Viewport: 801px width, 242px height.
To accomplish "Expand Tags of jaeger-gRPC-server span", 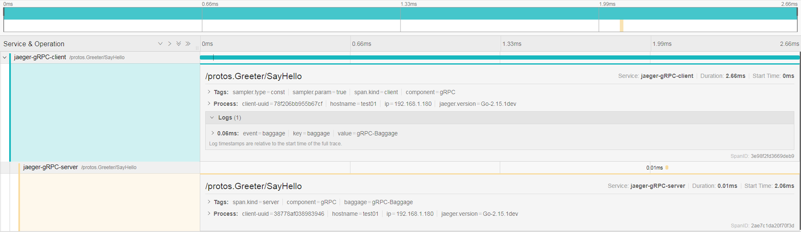I will tap(209, 202).
